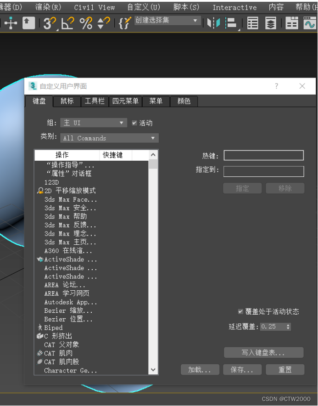Click the 保存... button
Screen dimensions: 318x406
[x=242, y=370]
